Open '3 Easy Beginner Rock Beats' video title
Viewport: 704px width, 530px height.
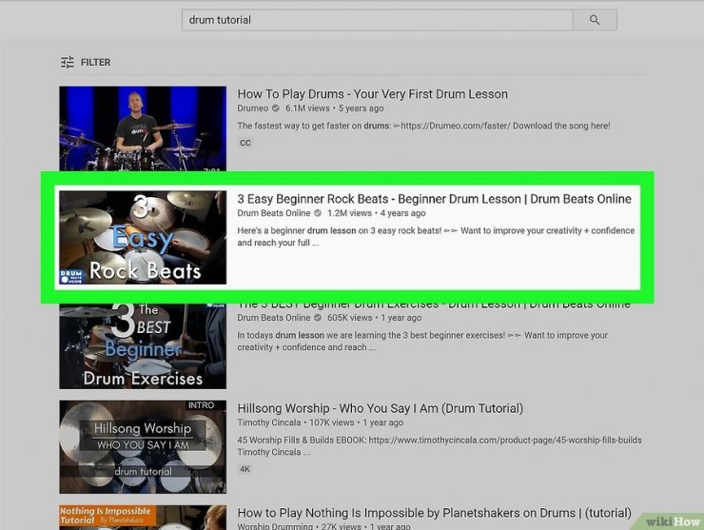click(x=434, y=199)
